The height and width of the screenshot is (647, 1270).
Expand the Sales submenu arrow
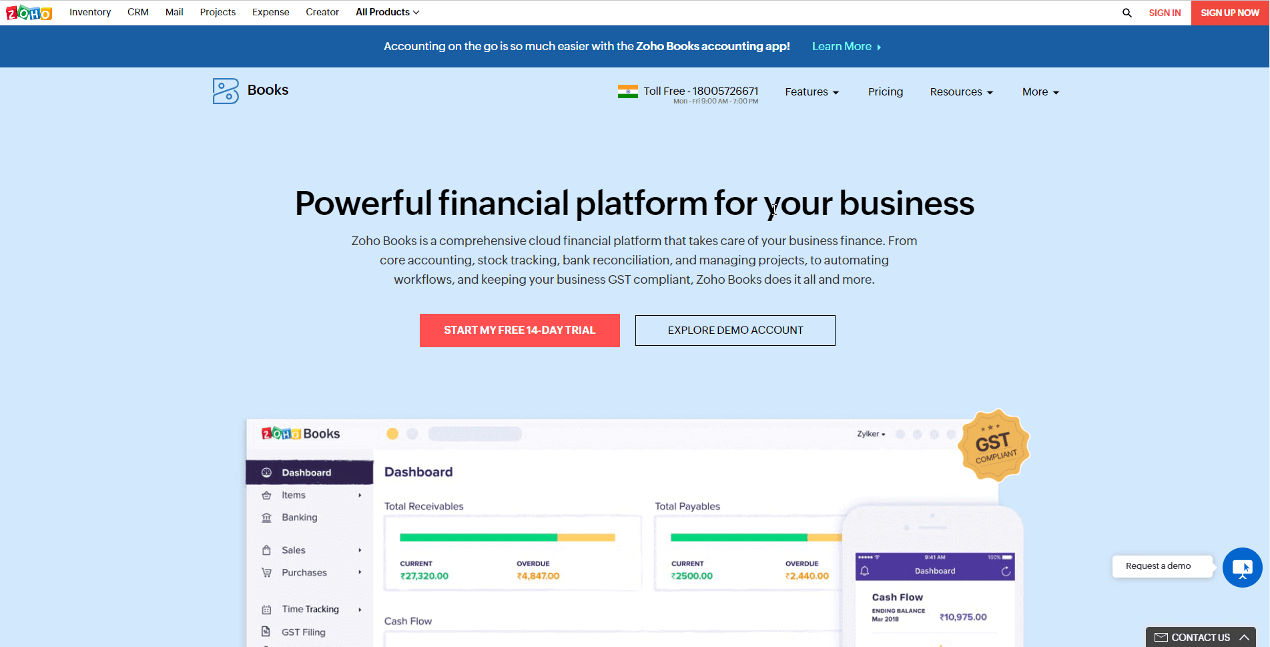click(360, 550)
